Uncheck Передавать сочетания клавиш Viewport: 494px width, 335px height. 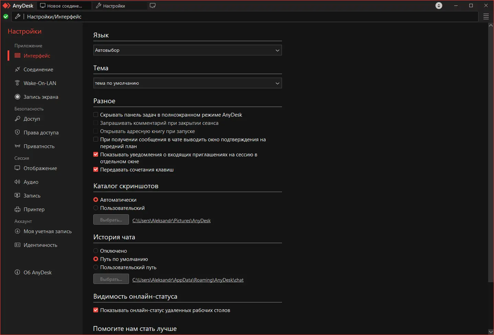pos(96,169)
